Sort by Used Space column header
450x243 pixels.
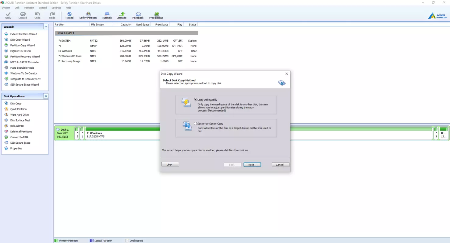(x=141, y=24)
